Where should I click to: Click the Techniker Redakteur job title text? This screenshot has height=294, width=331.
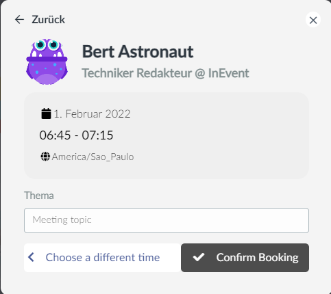click(136, 73)
